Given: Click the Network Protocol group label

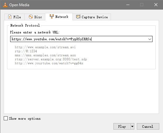Looking at the screenshot, I should click(x=25, y=25).
